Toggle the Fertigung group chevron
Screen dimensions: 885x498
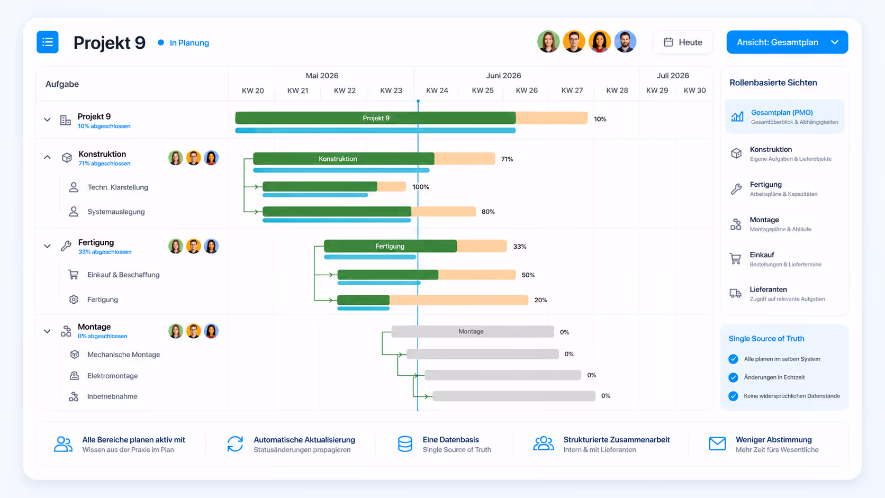[x=47, y=246]
